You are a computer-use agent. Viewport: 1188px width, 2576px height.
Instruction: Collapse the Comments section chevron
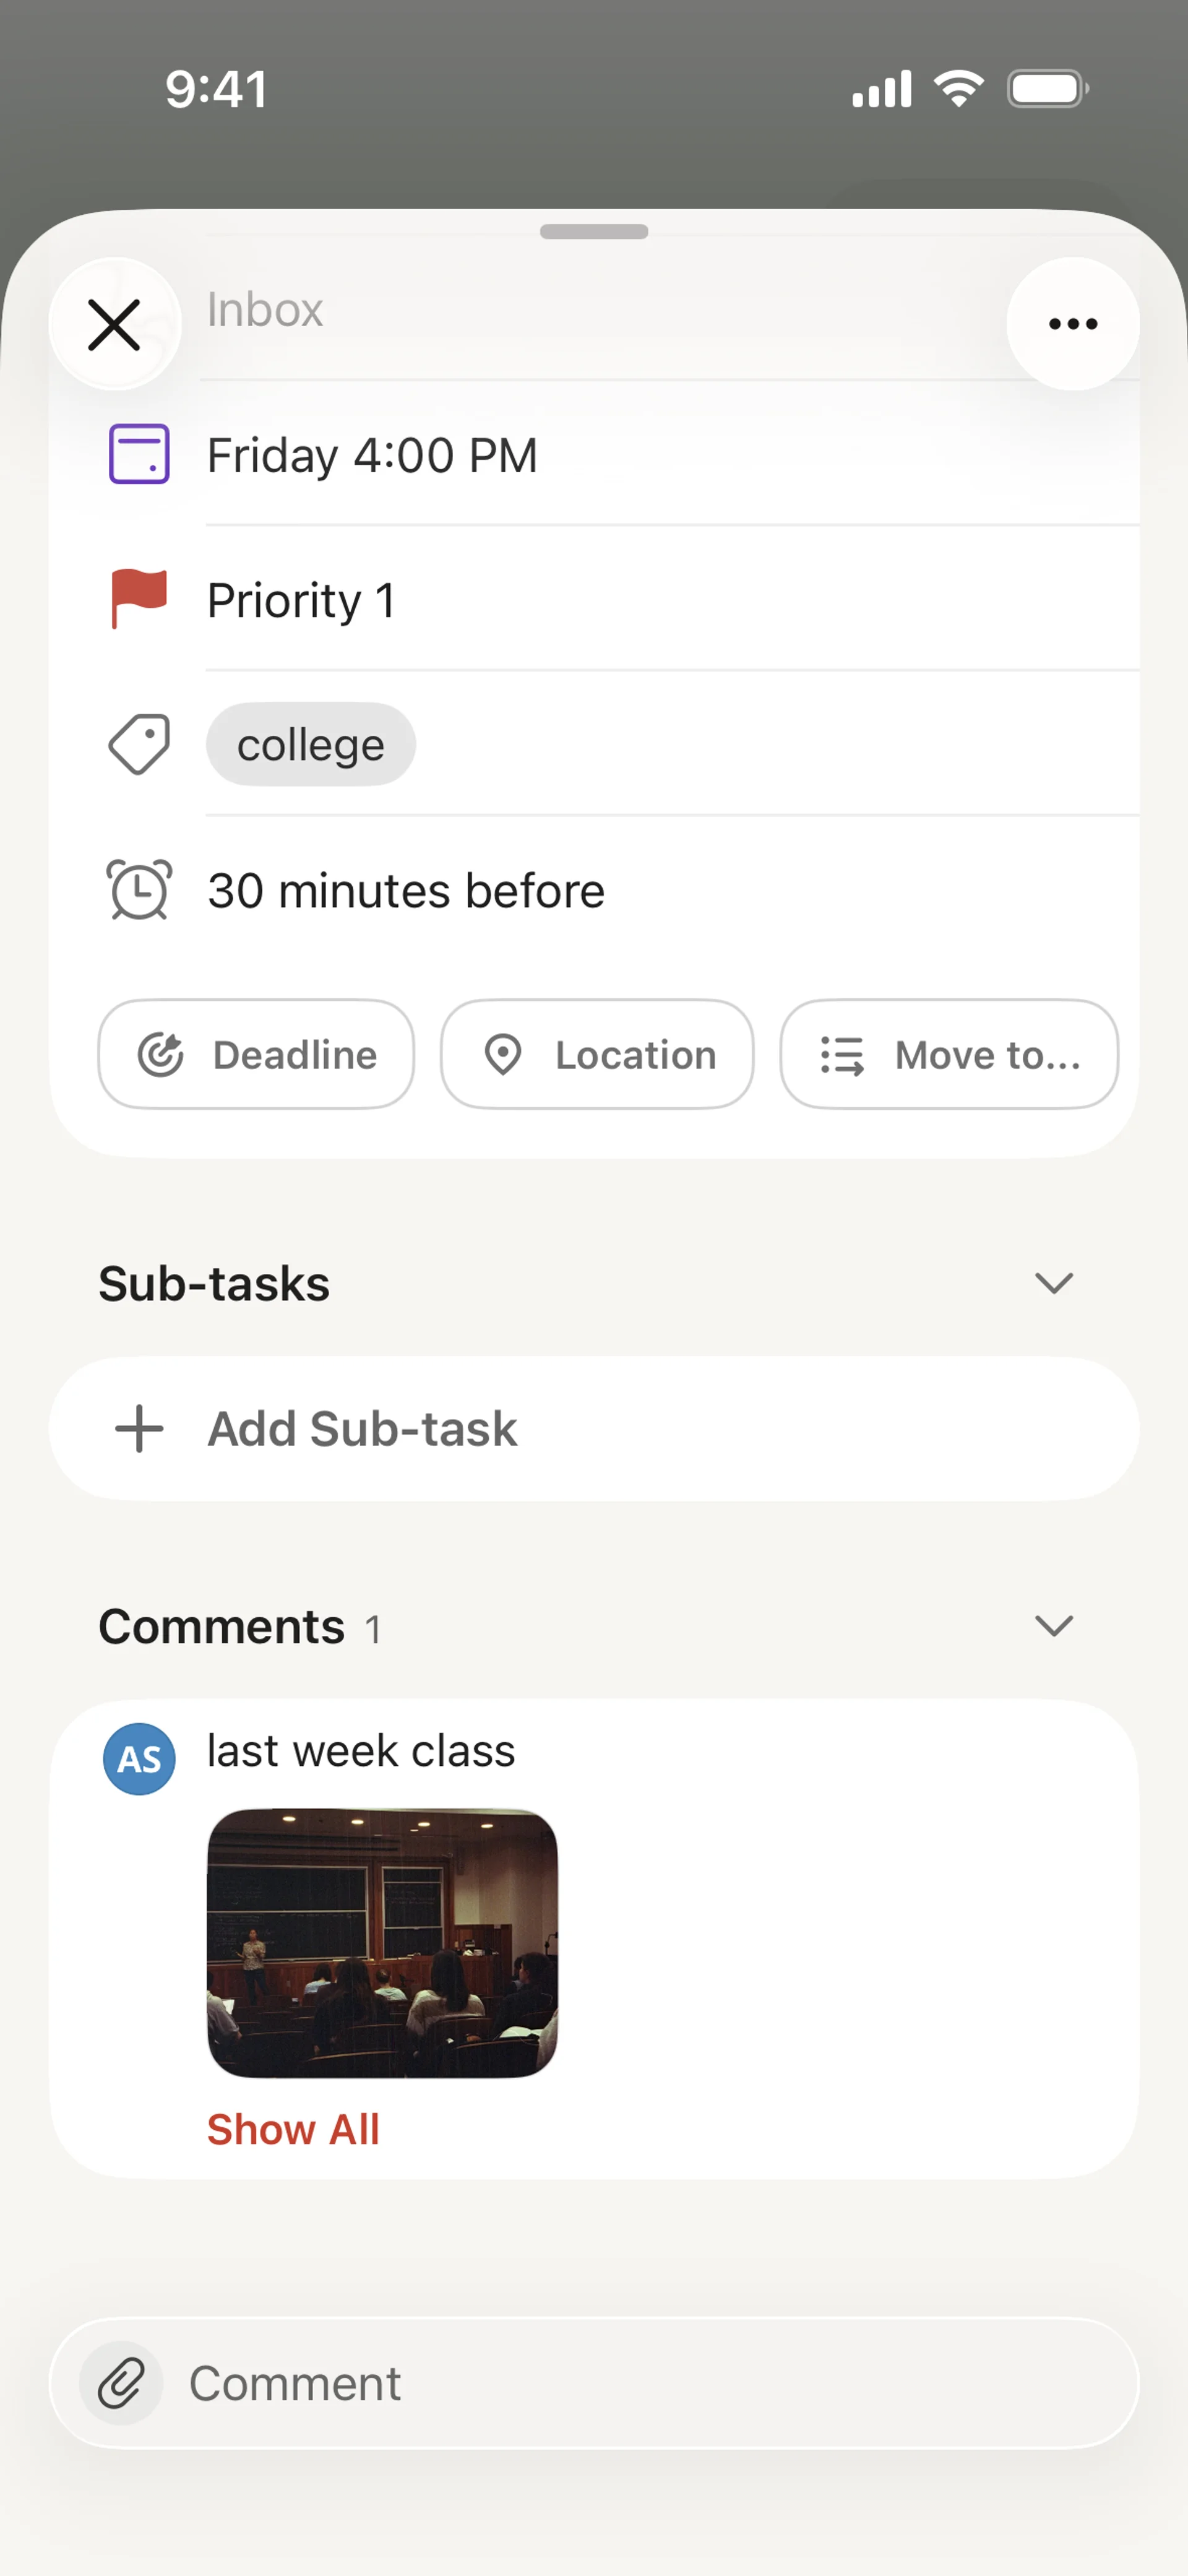tap(1053, 1625)
